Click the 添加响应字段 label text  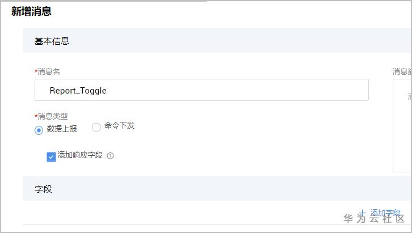(x=80, y=155)
